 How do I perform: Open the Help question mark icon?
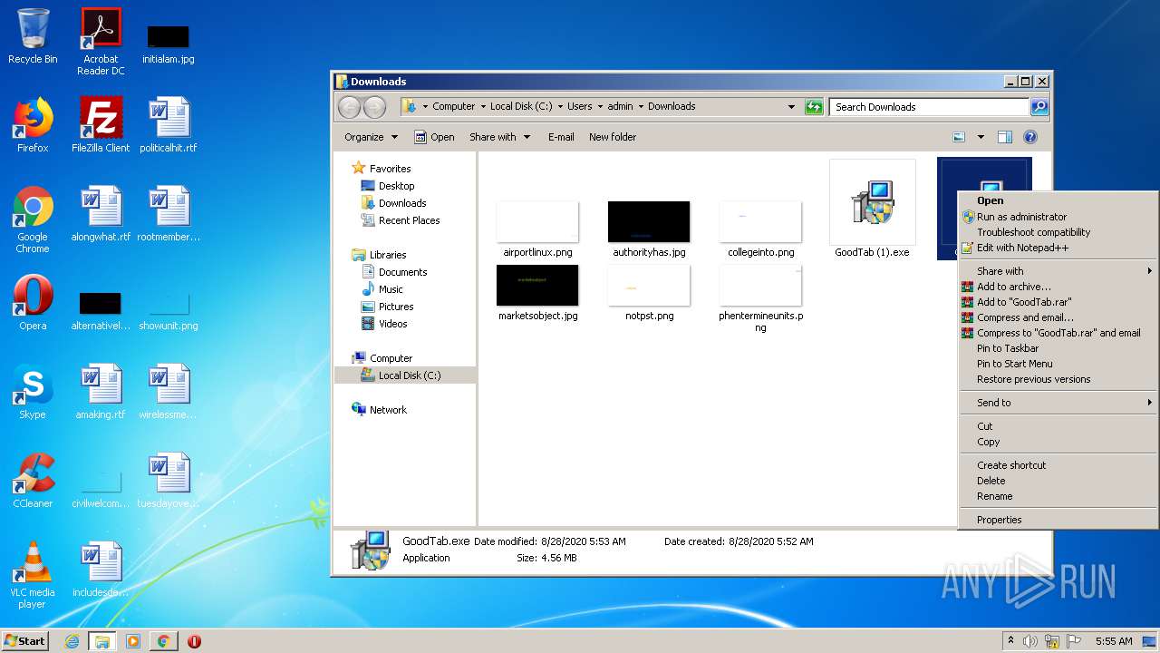point(1029,137)
